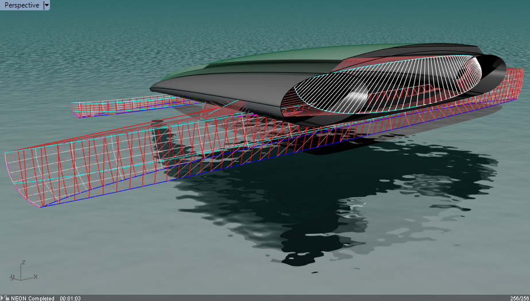Click the 'NEON Completed' status text
530x301 pixels.
[x=33, y=298]
